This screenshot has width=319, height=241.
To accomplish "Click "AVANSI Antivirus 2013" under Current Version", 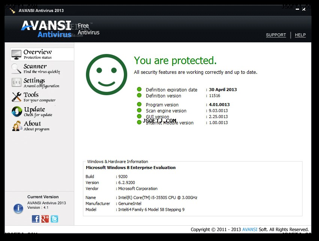I will [47, 203].
